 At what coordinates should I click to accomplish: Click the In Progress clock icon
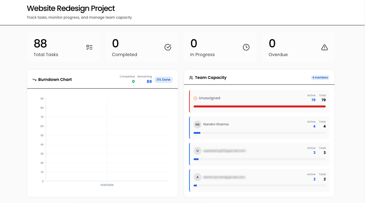246,47
